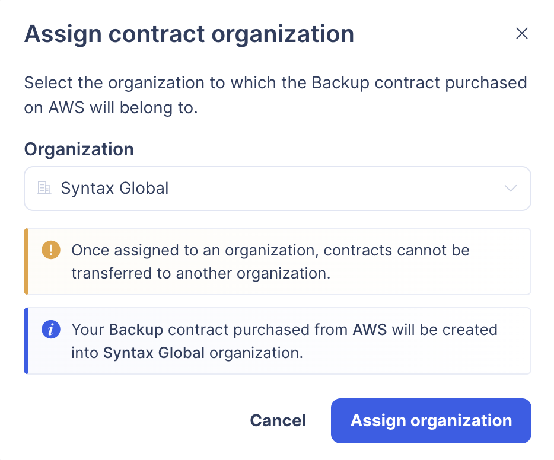Open the Syntax Global organization selector
The image size is (554, 460).
pyautogui.click(x=277, y=189)
